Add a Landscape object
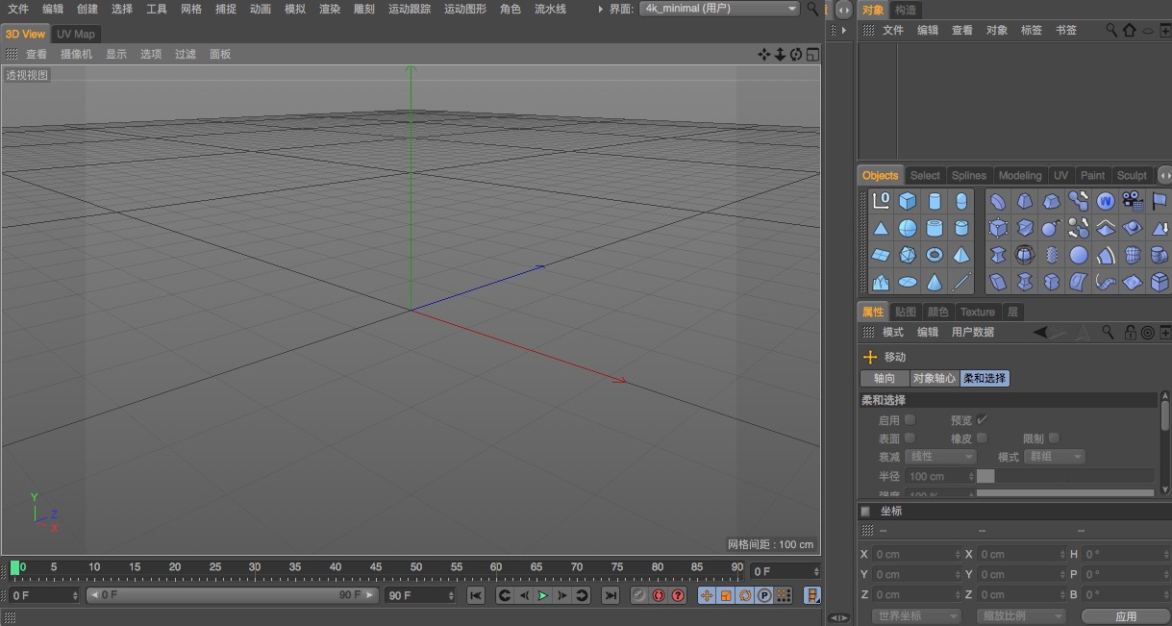 (x=880, y=281)
